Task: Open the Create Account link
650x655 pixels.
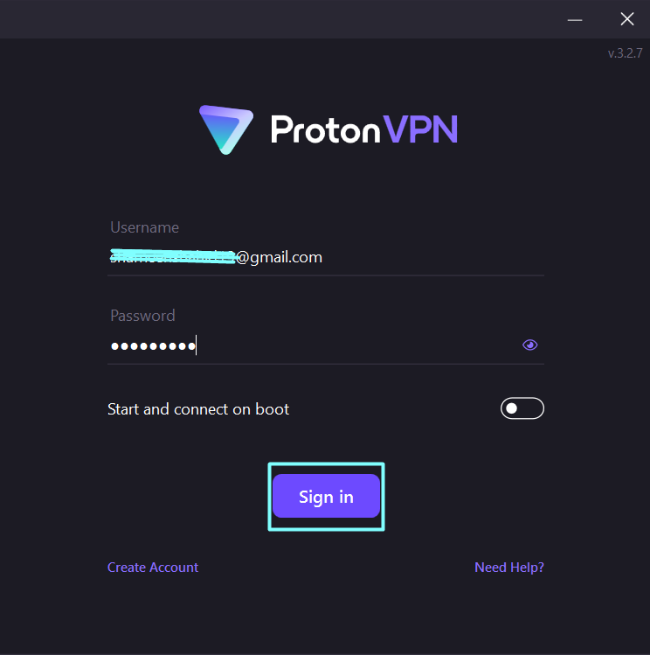Action: pyautogui.click(x=153, y=567)
